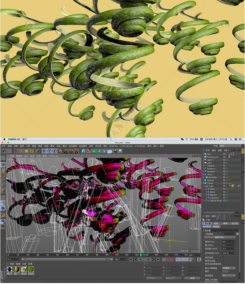This screenshot has height=284, width=245.
Task: Open the 文件 menu in the main menu bar
Action: point(4,146)
